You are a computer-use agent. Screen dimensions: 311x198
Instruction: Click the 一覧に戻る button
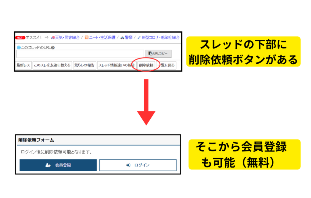tap(166, 65)
